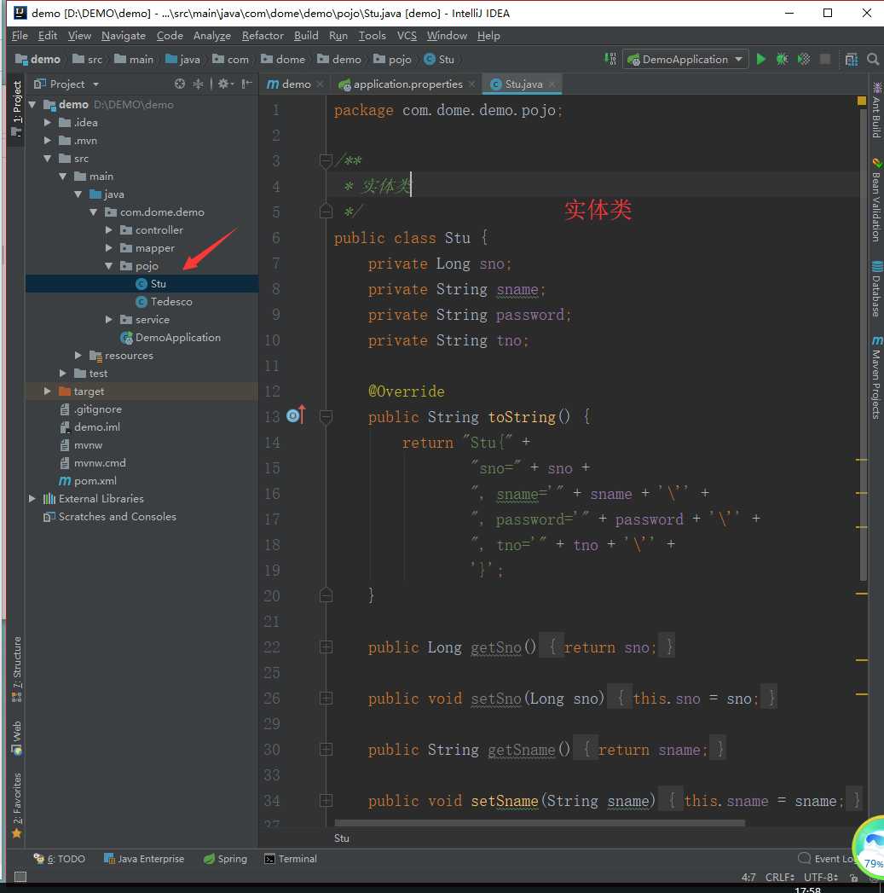Open the Java Enterprise tool window

point(144,859)
